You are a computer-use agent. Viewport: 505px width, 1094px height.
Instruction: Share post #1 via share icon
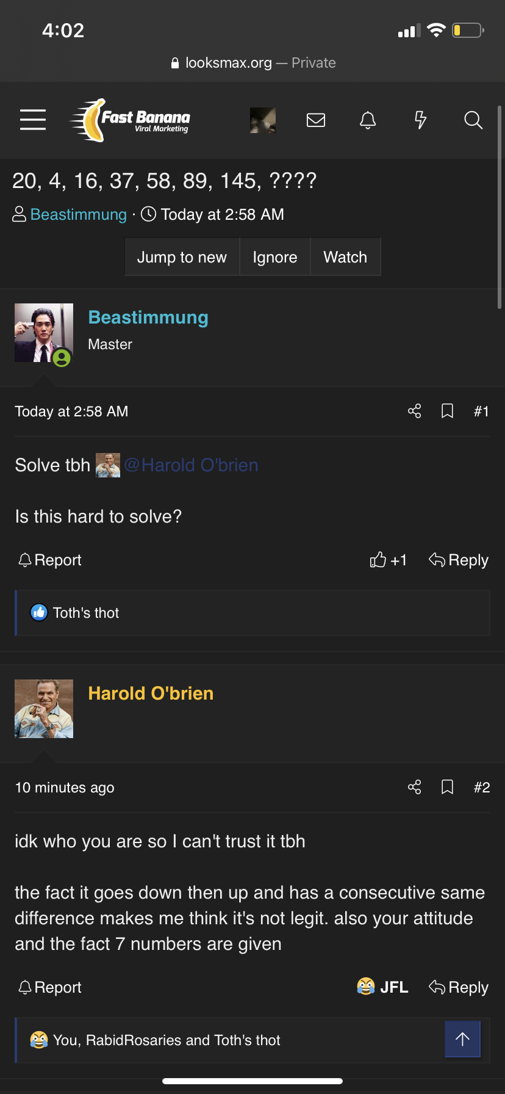(415, 411)
